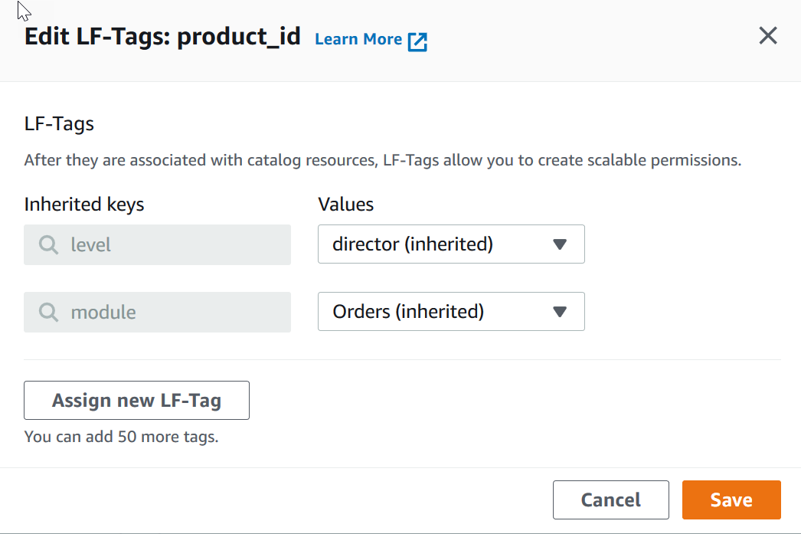
Task: Click the search icon in the level field
Action: tap(48, 244)
